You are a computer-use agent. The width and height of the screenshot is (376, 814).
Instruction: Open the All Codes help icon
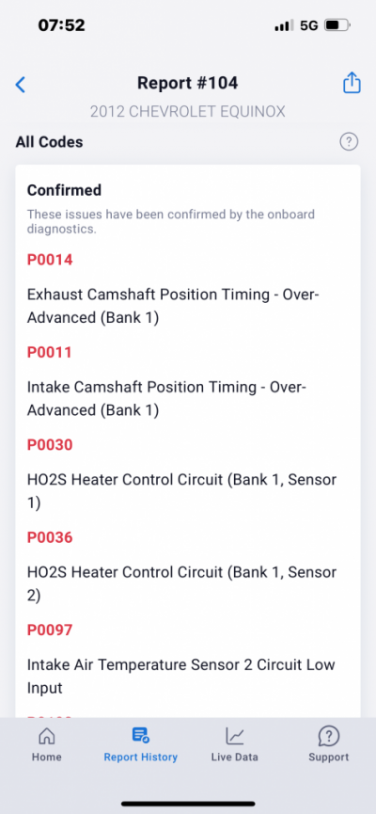click(x=349, y=141)
